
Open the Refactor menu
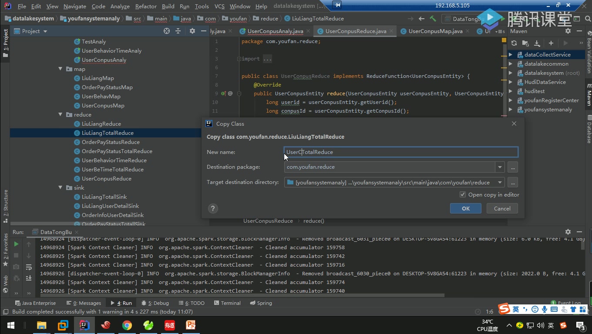click(x=146, y=7)
